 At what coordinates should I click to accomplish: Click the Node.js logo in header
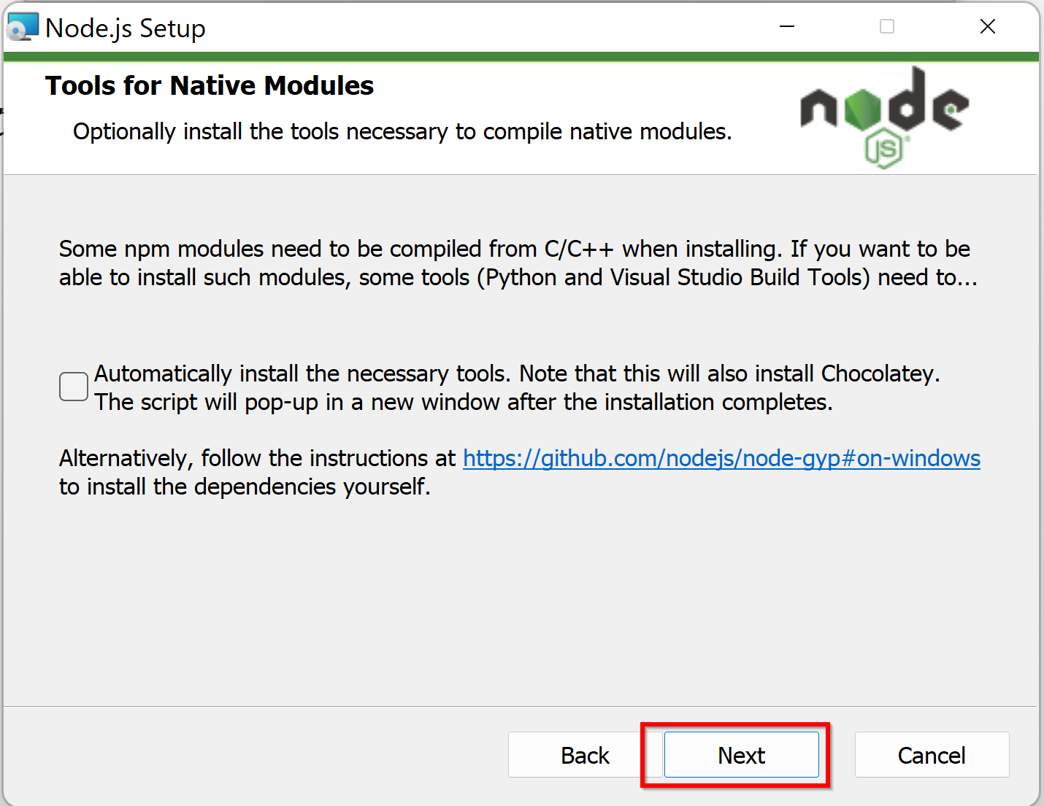(885, 117)
